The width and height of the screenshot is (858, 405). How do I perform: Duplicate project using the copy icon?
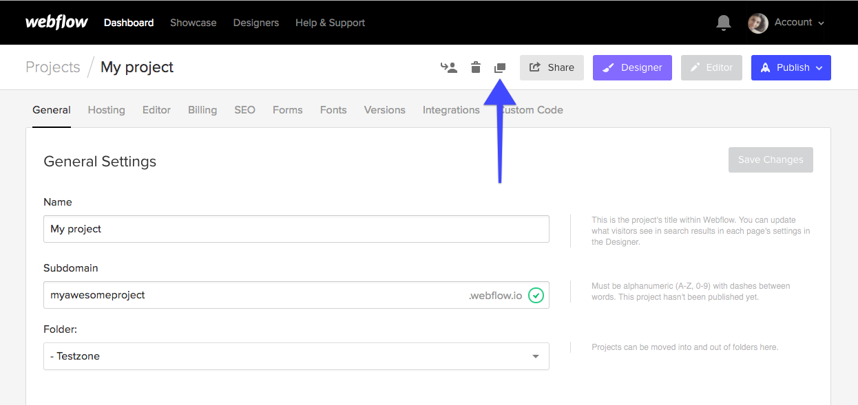500,67
